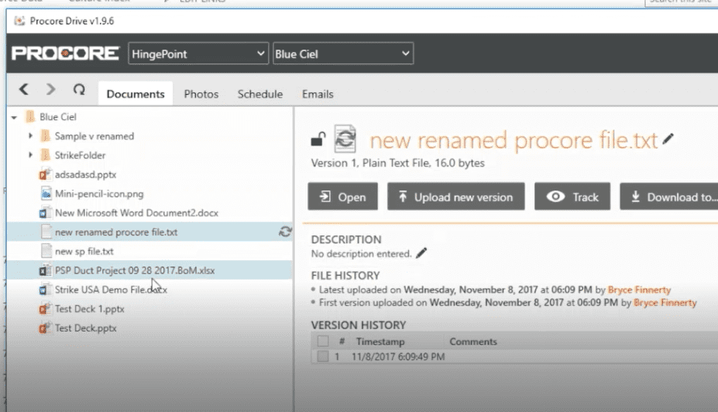Open the HingePoint company dropdown

coord(198,53)
